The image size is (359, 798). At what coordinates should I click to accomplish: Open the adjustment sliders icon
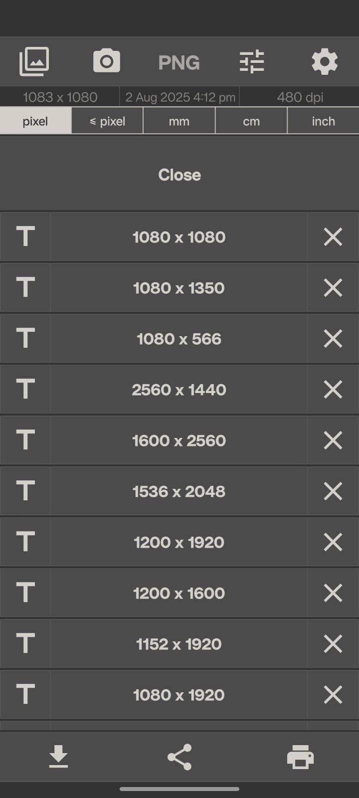point(252,62)
